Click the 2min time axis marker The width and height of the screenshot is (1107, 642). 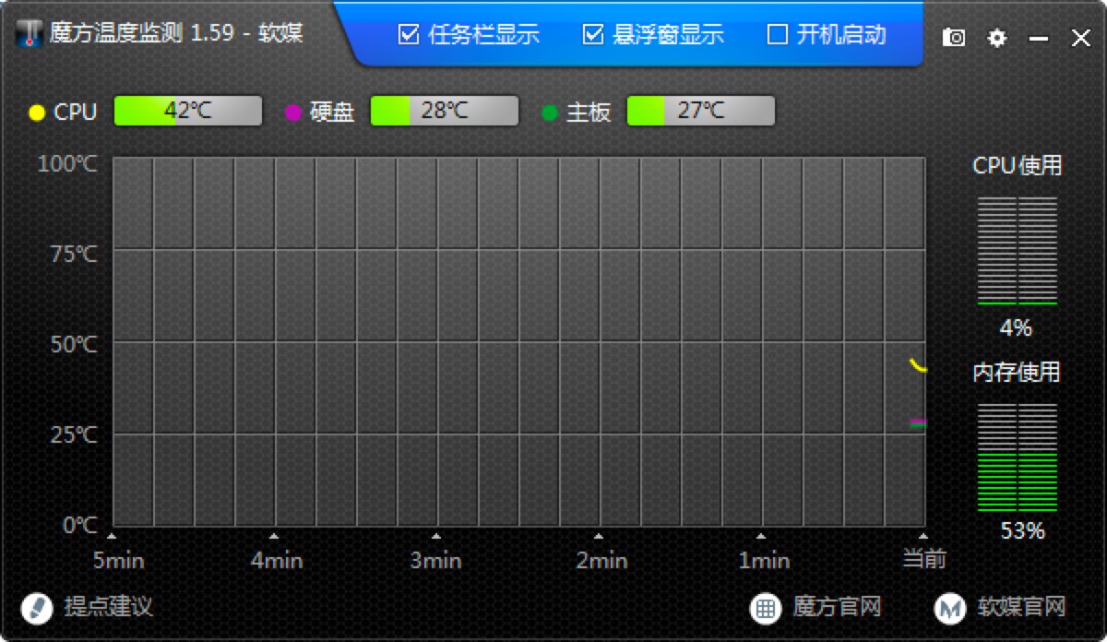601,559
